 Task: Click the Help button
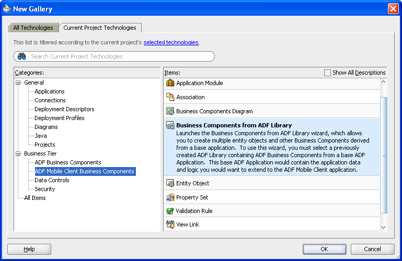click(x=29, y=249)
